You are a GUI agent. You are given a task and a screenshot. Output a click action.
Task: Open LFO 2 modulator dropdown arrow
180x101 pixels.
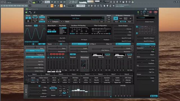[x=48, y=80]
